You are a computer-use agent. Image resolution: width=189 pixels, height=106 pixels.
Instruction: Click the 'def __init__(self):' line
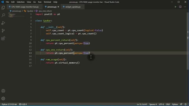coord(53,27)
